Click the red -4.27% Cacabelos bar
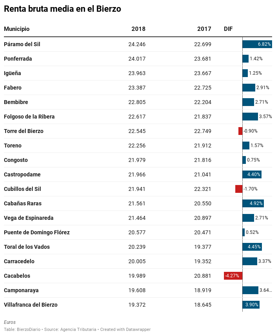This screenshot has width=276, height=336. pos(233,276)
